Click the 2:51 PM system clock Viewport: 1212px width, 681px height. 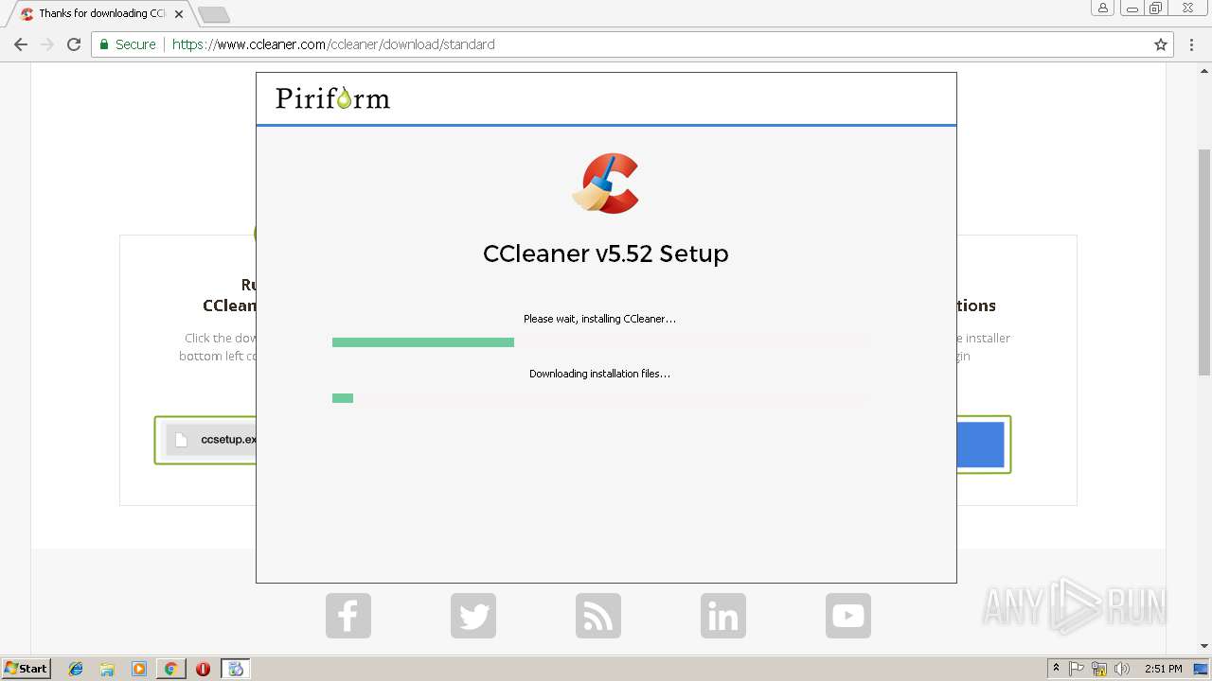coord(1164,669)
